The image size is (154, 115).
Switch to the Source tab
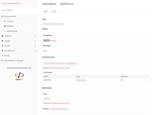[54, 11]
